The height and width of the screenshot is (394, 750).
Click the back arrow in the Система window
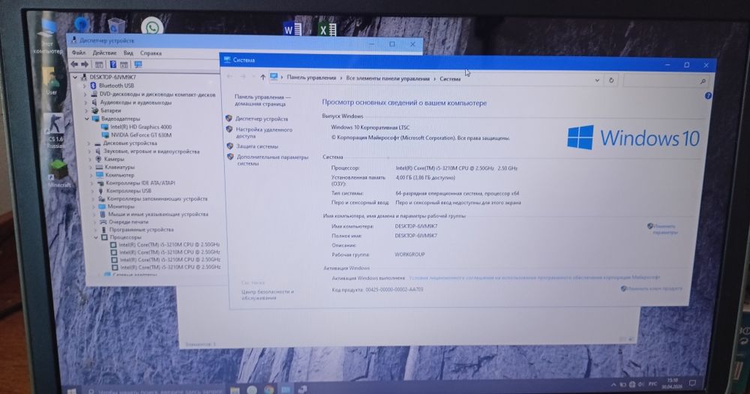(229, 77)
